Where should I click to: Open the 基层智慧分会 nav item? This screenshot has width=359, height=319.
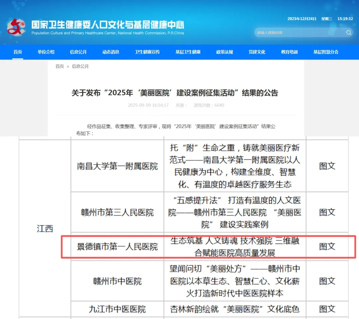click(x=326, y=52)
